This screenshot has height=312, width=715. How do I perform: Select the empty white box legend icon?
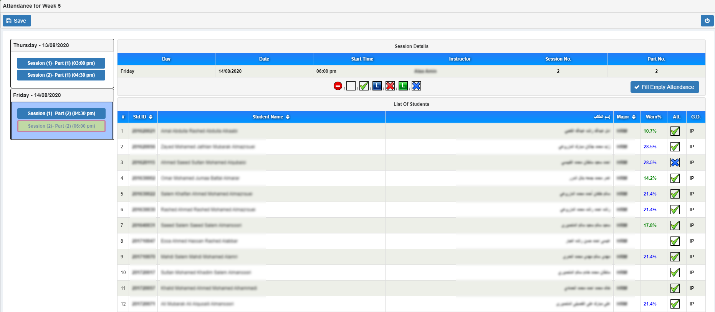point(351,86)
